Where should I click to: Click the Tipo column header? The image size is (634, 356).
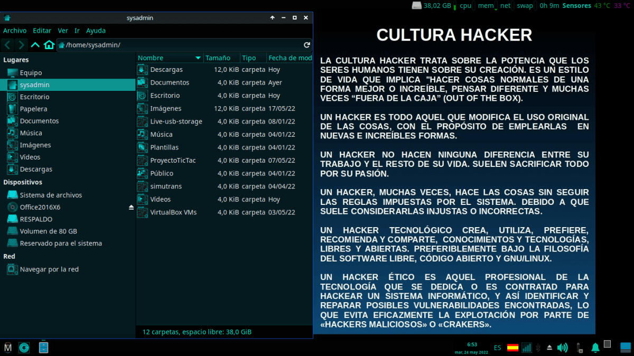(x=249, y=58)
